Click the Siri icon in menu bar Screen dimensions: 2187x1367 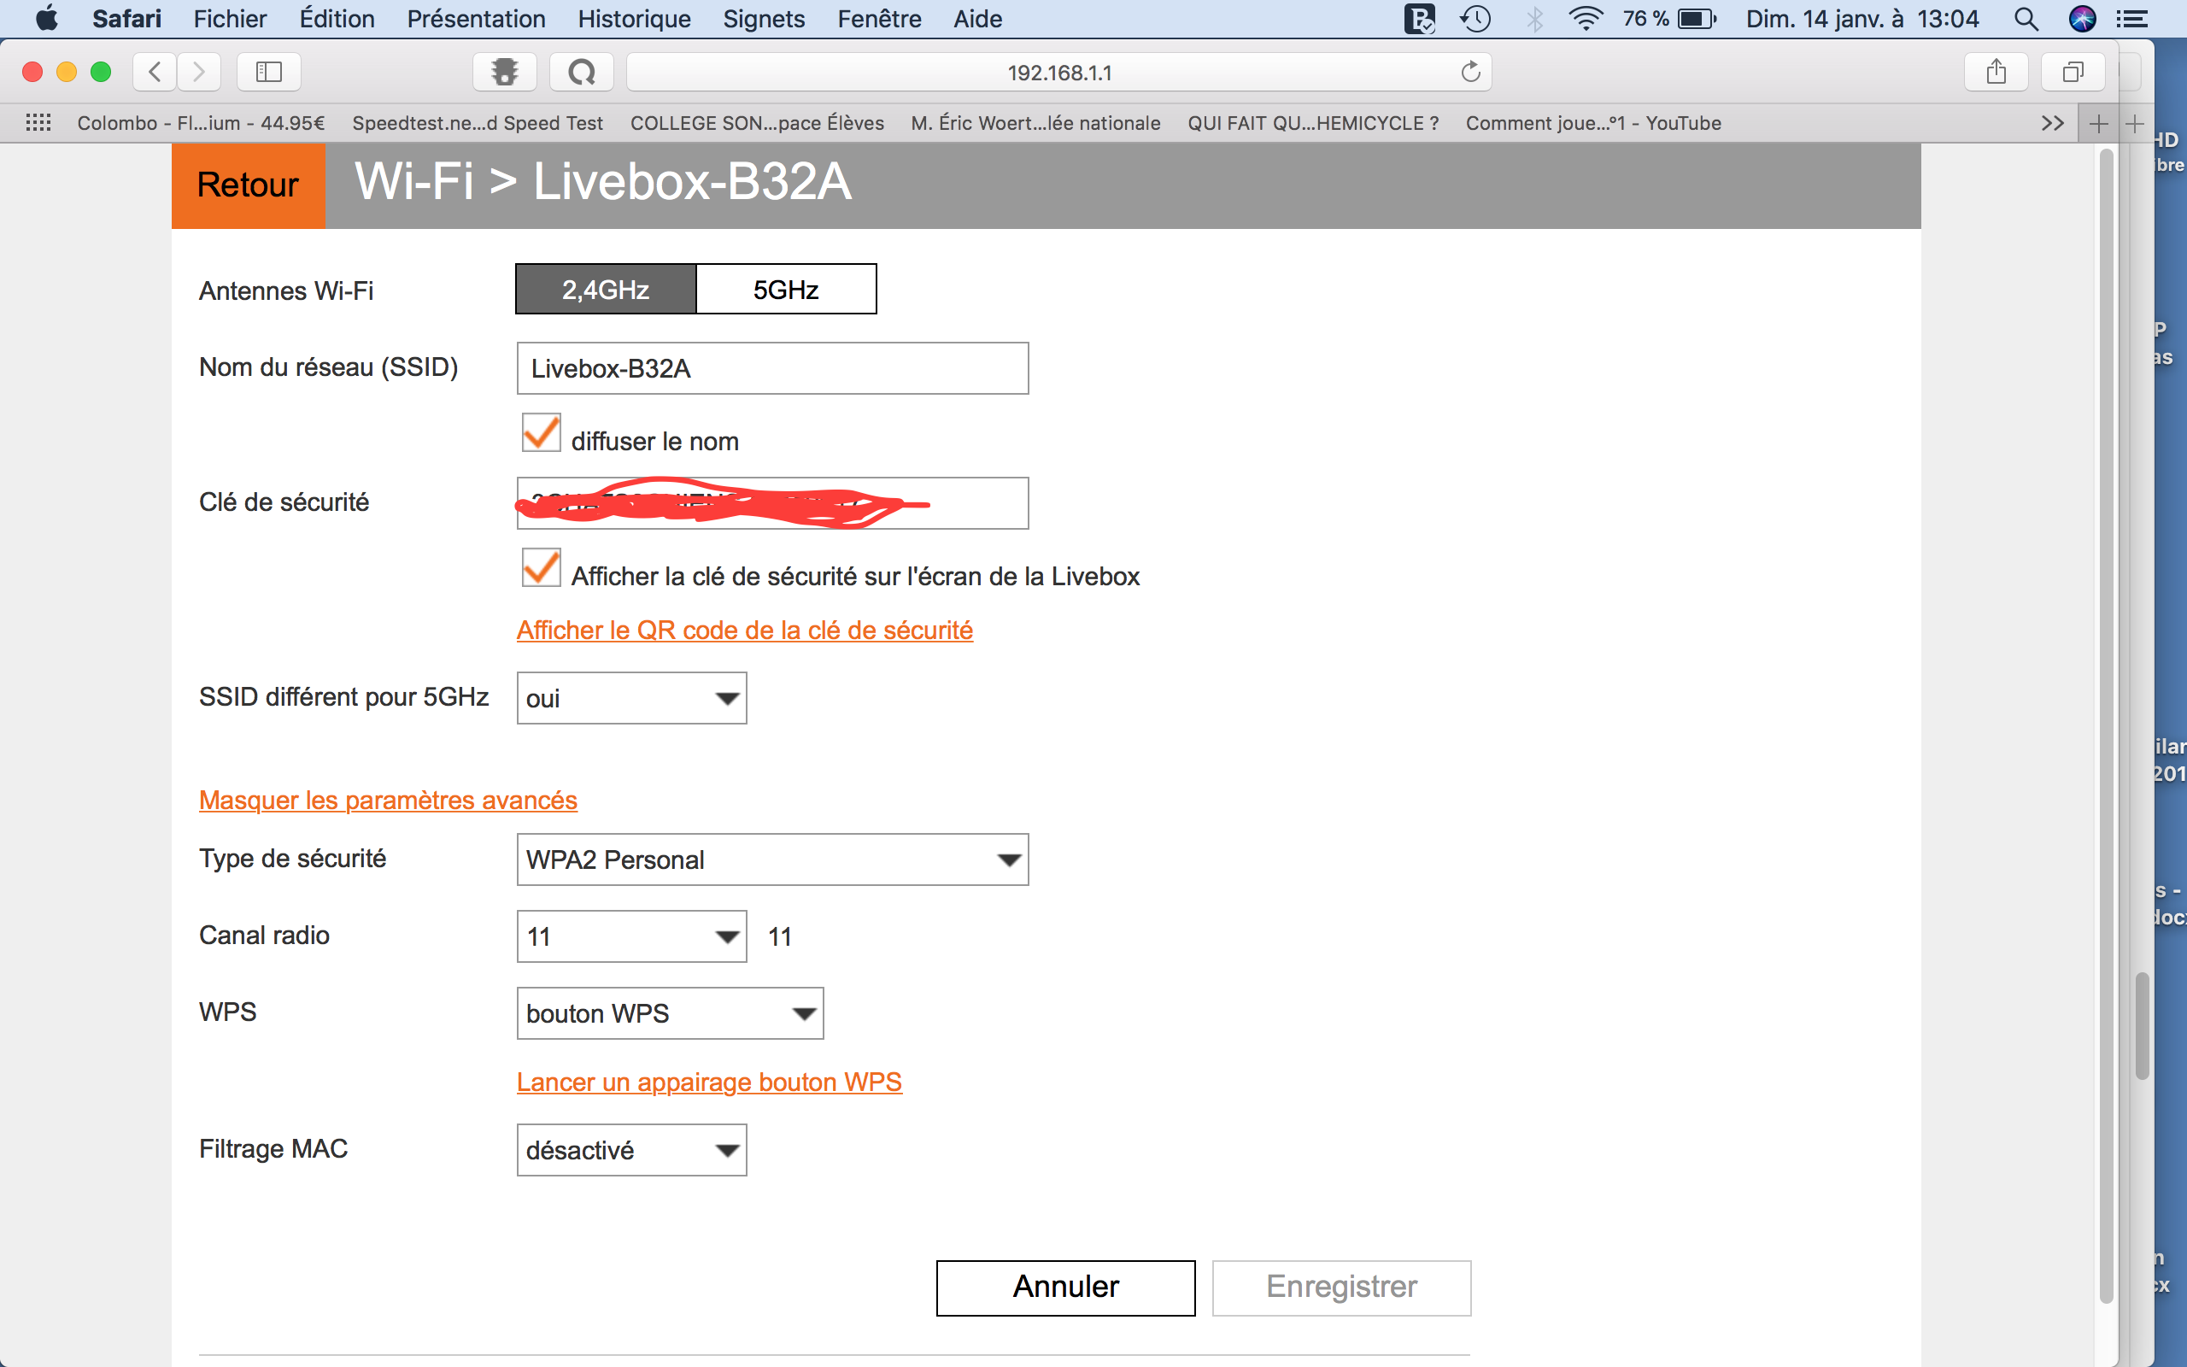tap(2082, 19)
